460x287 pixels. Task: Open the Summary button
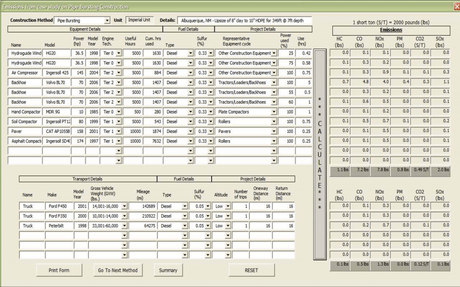pyautogui.click(x=168, y=270)
